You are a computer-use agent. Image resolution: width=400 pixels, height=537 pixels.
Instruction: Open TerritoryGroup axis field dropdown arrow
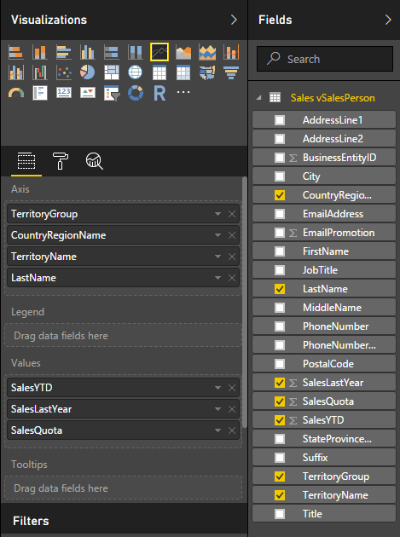click(217, 214)
